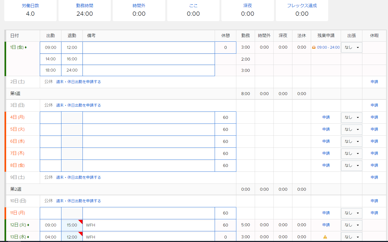The image size is (388, 242).
Task: Click the 休暇 申請 link for 2日 (土)
Action: click(x=374, y=82)
